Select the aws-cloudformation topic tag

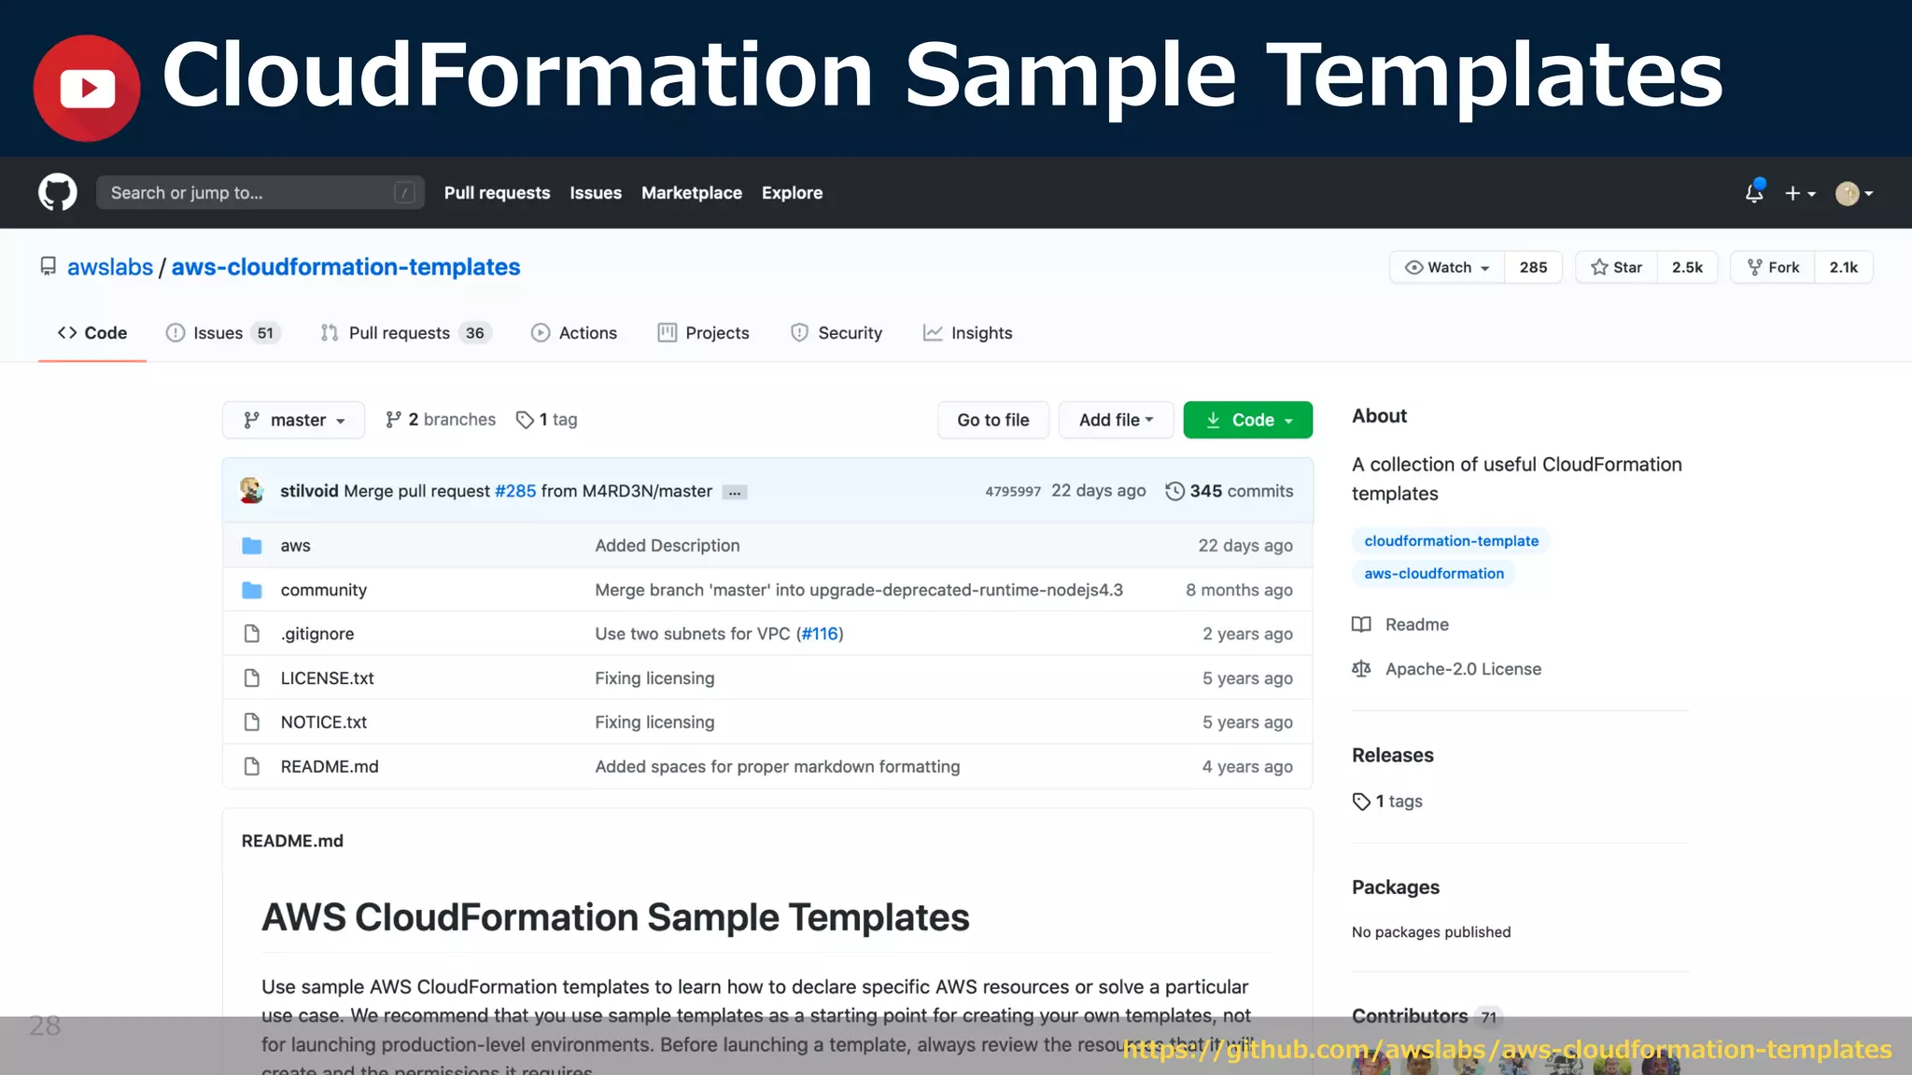point(1434,574)
